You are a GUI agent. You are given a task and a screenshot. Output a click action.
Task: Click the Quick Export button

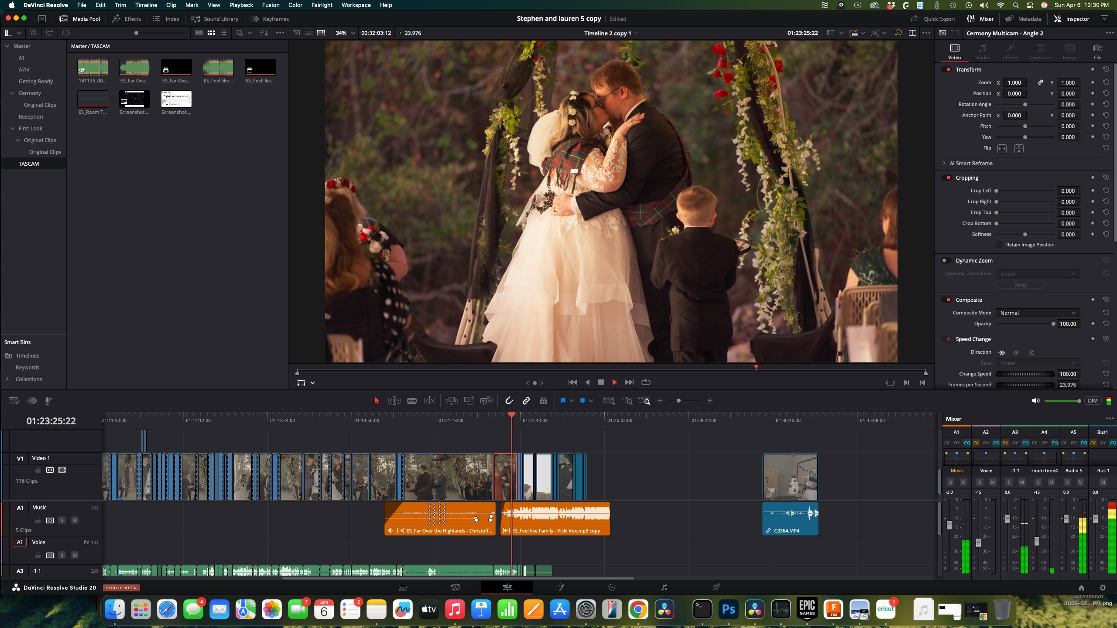tap(933, 19)
